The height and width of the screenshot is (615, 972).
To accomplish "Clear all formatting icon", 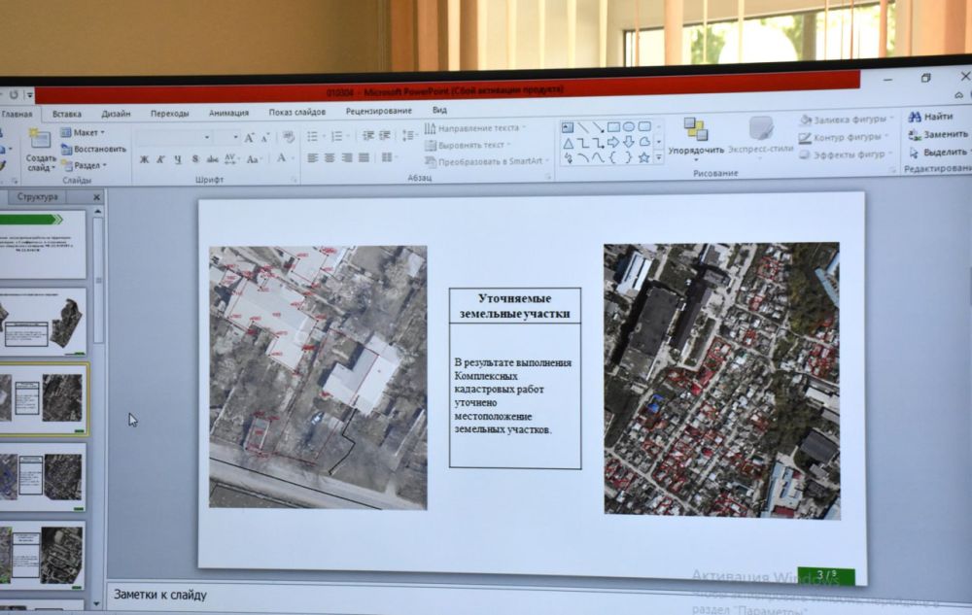I will 289,137.
